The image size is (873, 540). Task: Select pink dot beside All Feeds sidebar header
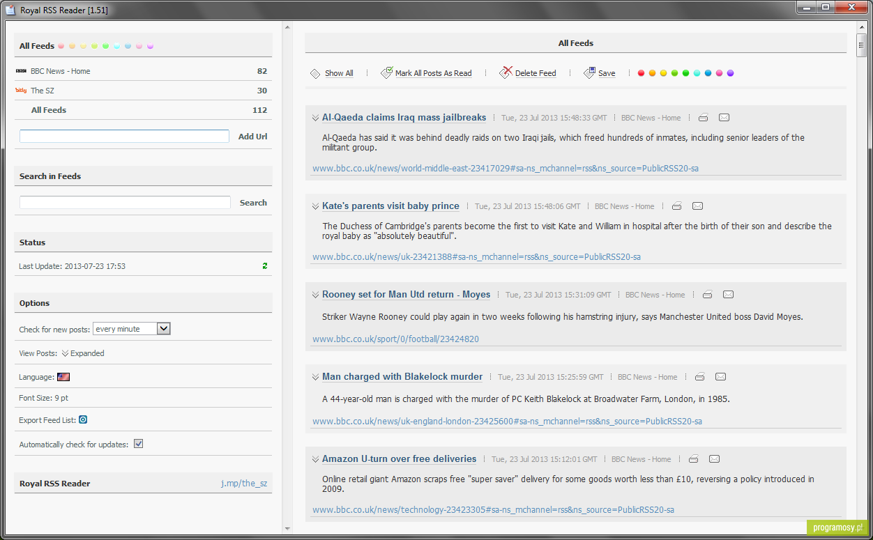coord(139,46)
